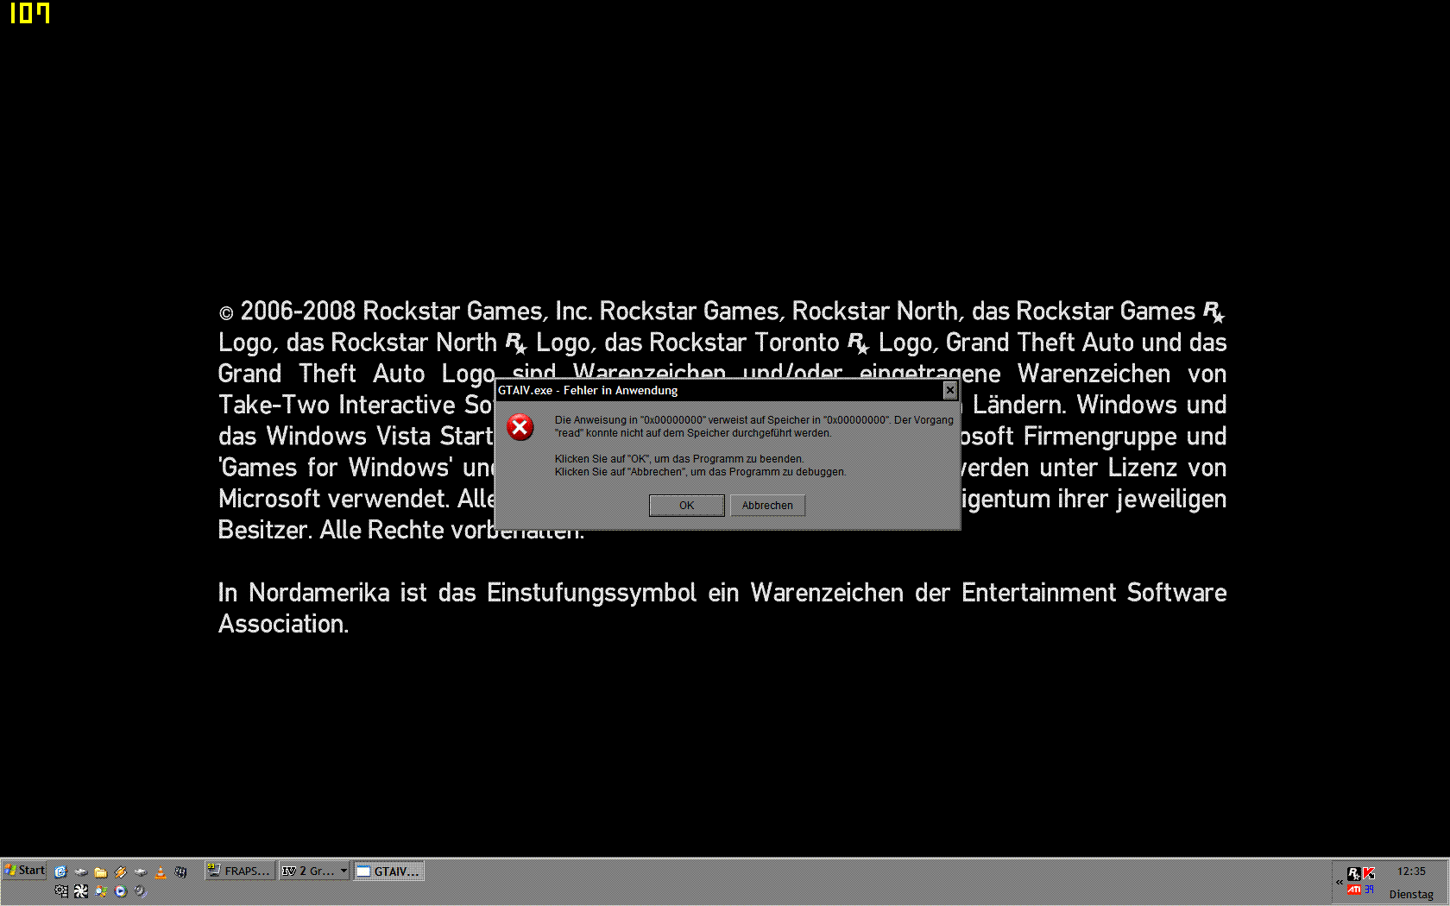
Task: Open the gear settings Quick Launch icon
Action: point(61,891)
